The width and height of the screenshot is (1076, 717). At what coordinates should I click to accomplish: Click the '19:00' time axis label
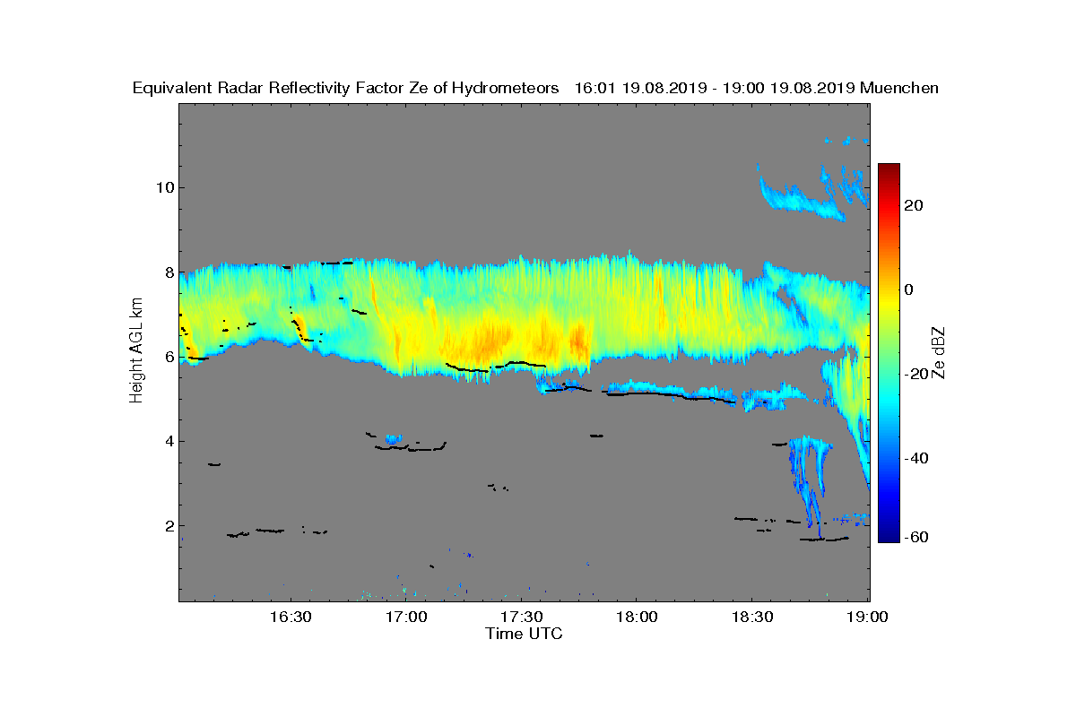click(x=867, y=617)
